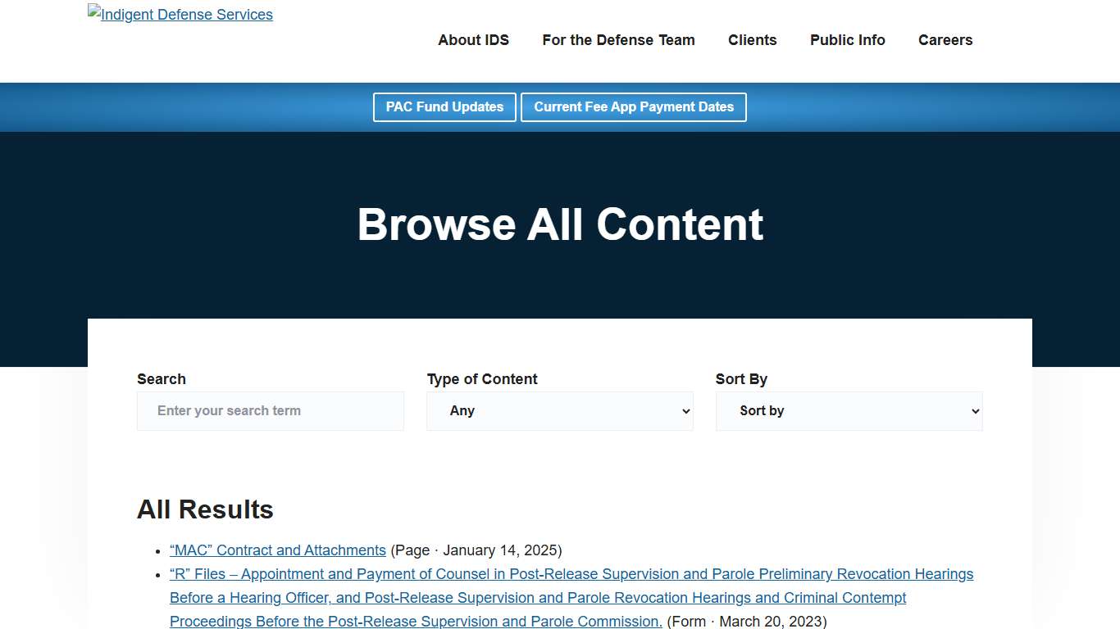Click the search term input field
The image size is (1120, 629).
point(271,410)
